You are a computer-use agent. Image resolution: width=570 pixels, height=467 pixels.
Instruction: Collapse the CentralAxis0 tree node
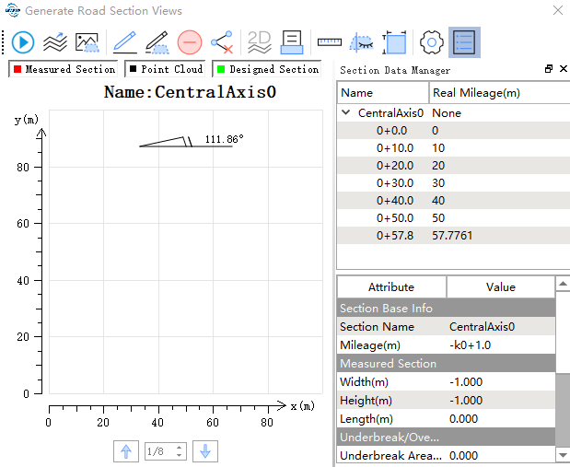click(x=346, y=112)
